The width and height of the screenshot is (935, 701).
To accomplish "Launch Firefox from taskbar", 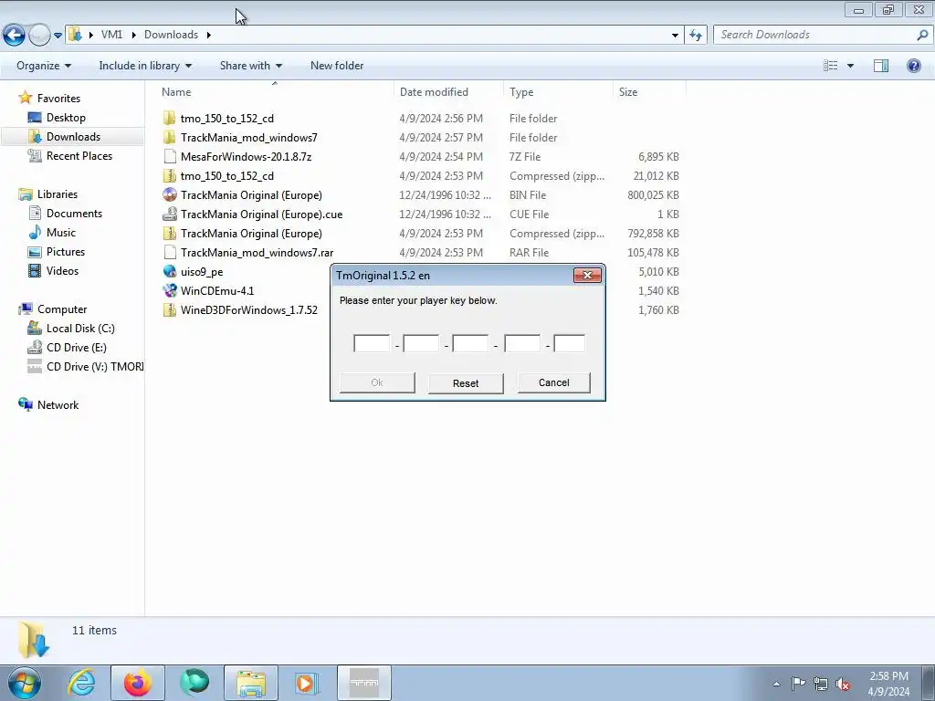I will [138, 683].
